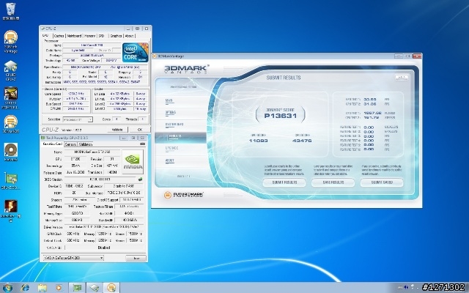Click SUBMIT SAVED button in 3DMark Vantage
The image size is (469, 293).
(x=382, y=182)
